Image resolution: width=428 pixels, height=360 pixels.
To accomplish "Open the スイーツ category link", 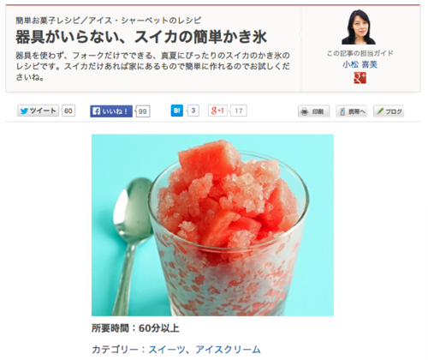I will pos(167,350).
